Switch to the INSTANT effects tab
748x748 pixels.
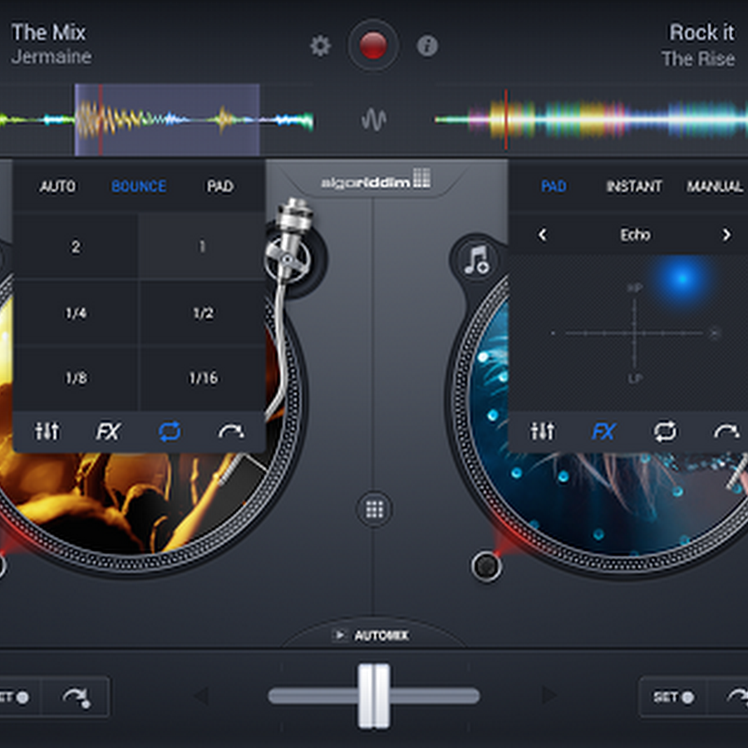[634, 186]
